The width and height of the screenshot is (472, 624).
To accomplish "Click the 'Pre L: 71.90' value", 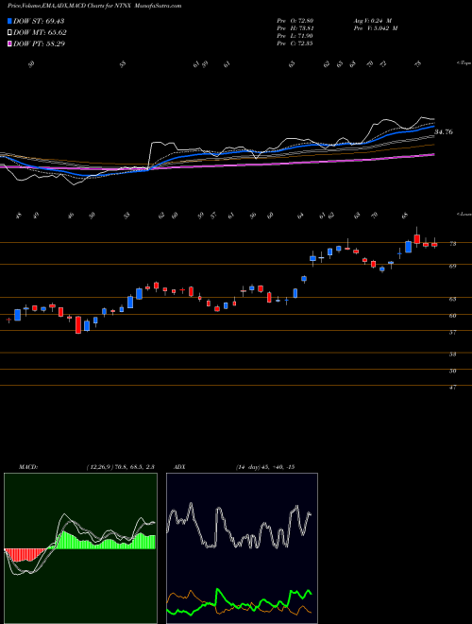I will click(295, 36).
